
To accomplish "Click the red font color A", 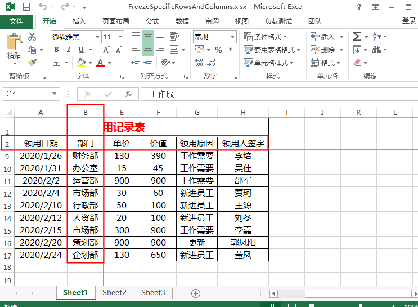I will [100, 63].
